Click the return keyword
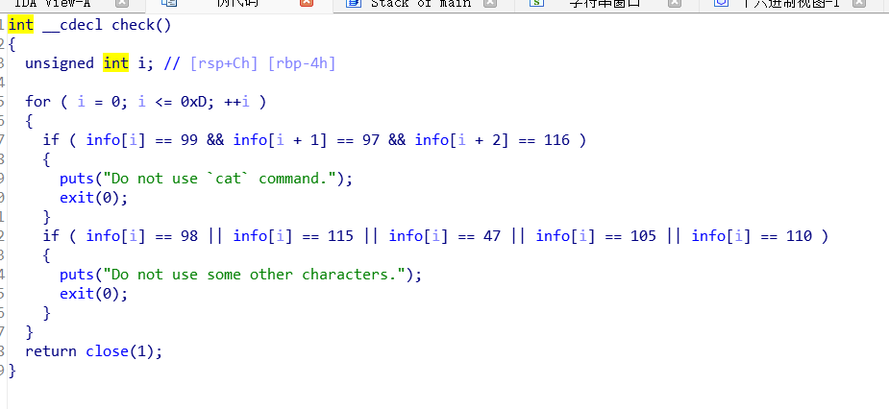 [x=51, y=351]
